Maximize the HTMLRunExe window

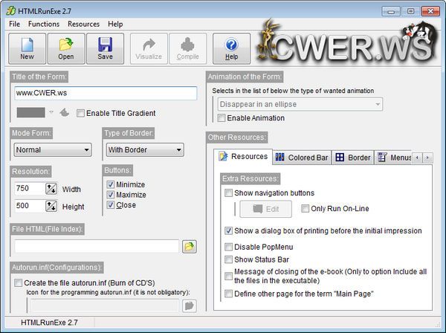coord(411,11)
